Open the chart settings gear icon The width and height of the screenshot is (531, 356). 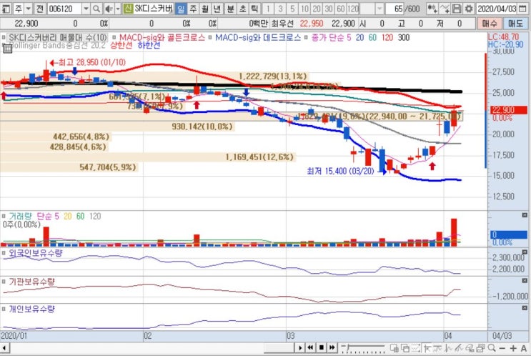point(469,9)
